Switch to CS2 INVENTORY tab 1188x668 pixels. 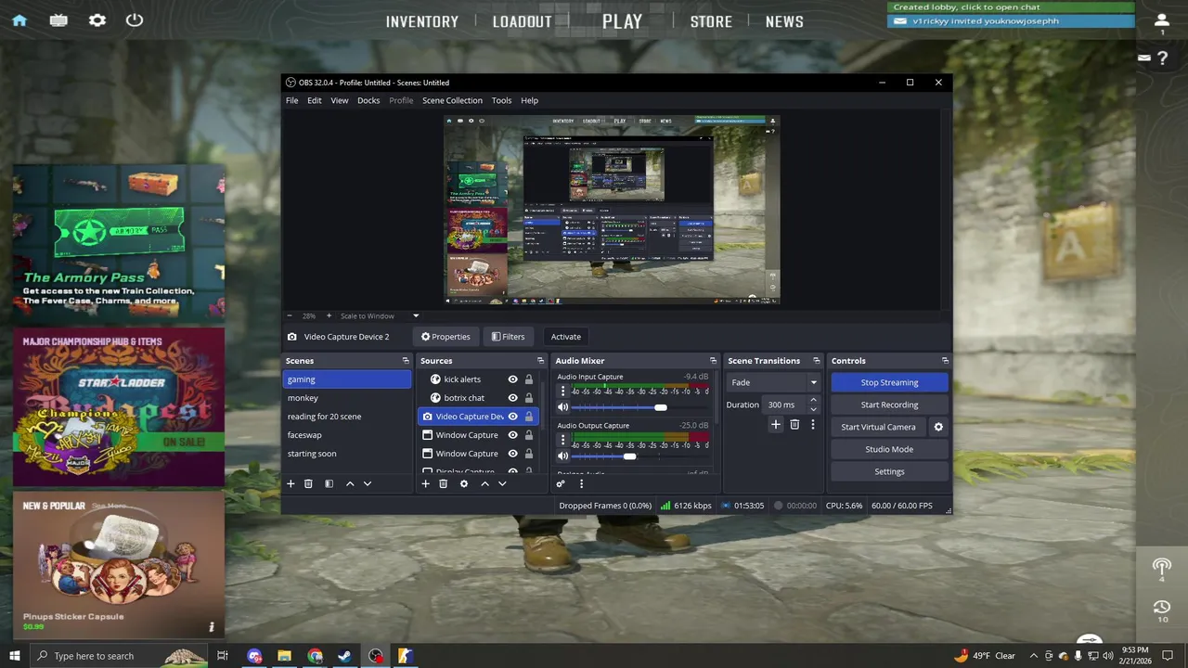point(422,21)
